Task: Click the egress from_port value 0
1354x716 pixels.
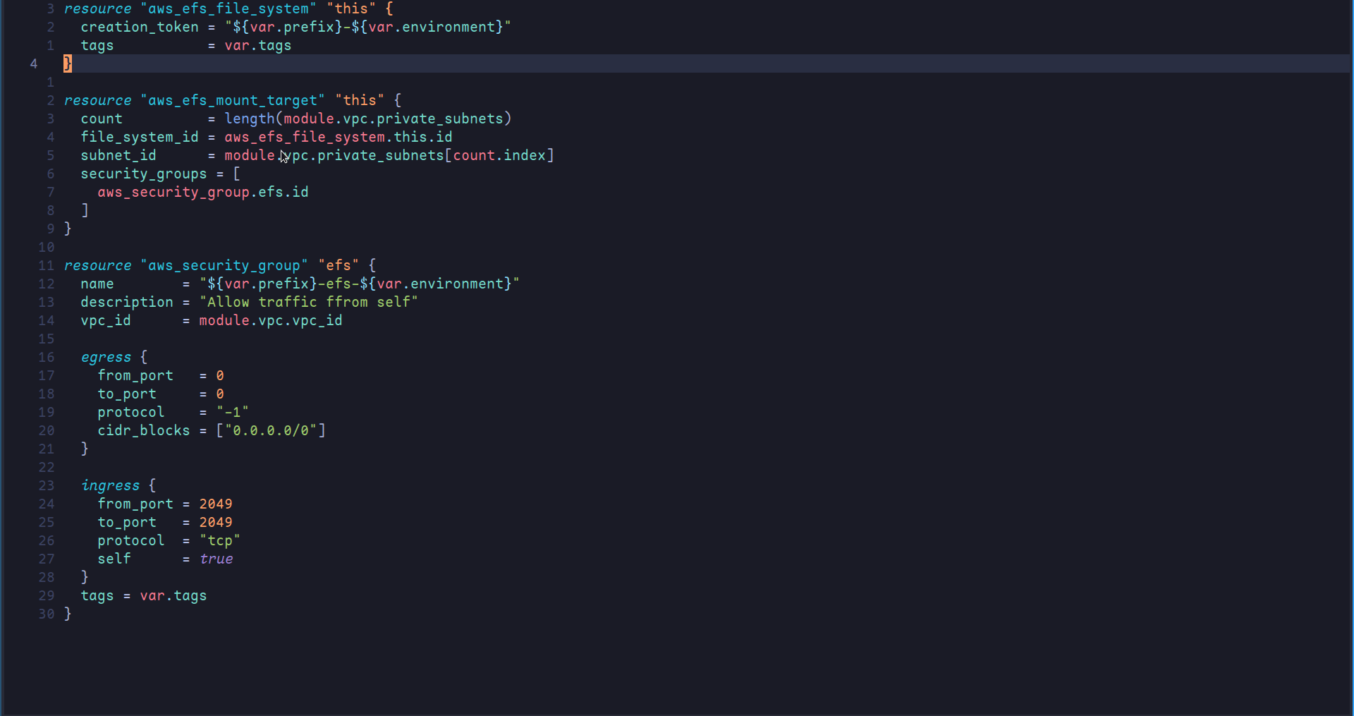Action: [220, 375]
